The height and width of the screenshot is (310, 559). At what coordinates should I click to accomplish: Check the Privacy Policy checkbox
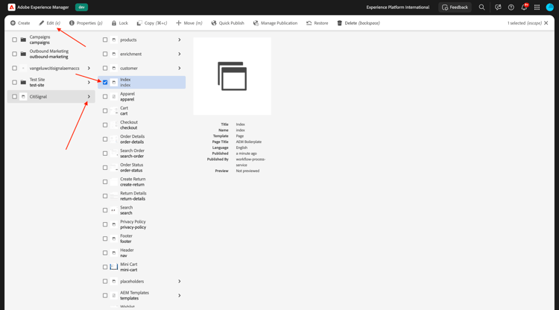[105, 224]
